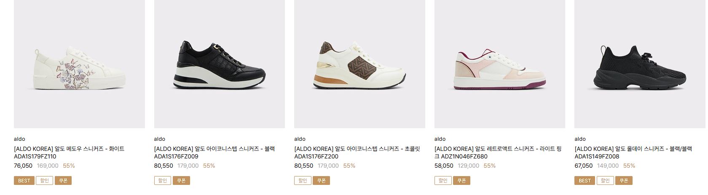Click the 올데이 스니커즈 블랙/블랙 product title
Viewport: 708px width, 195px height.
point(633,153)
